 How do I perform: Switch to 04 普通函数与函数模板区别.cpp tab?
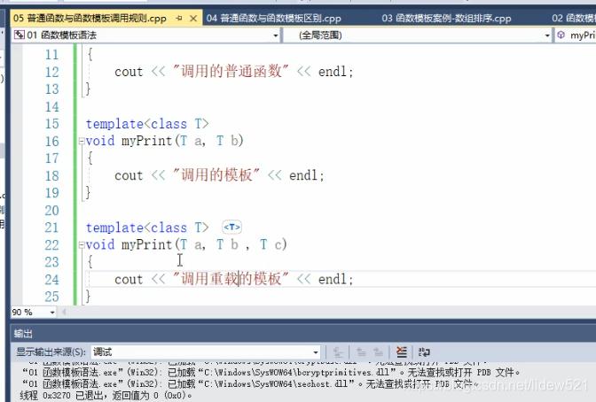274,18
